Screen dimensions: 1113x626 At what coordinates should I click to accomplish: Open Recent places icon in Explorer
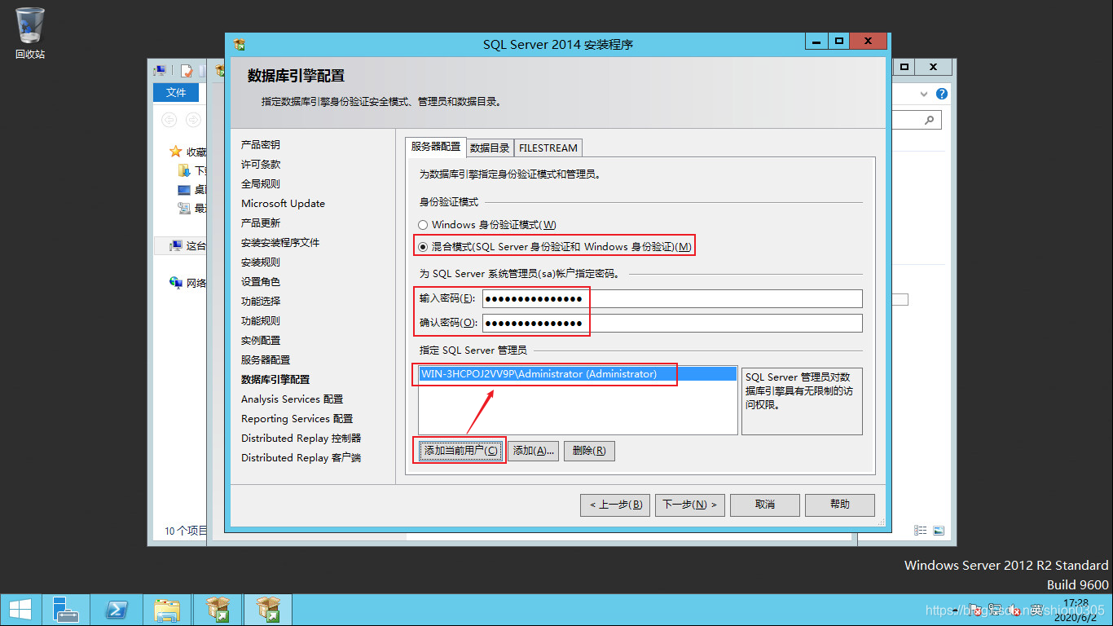click(x=184, y=209)
